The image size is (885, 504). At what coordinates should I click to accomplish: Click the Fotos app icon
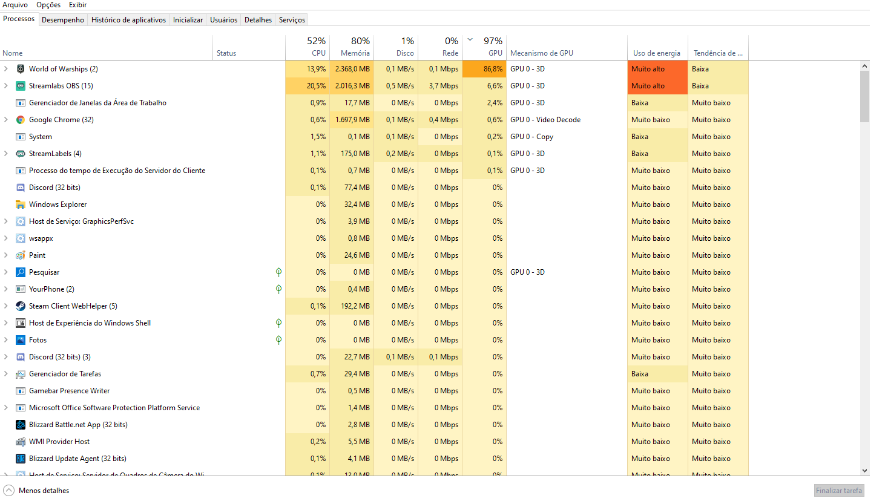[21, 340]
